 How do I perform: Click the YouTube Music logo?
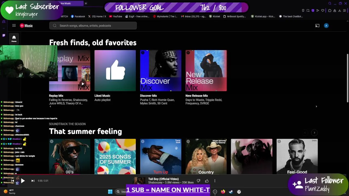coord(26,26)
